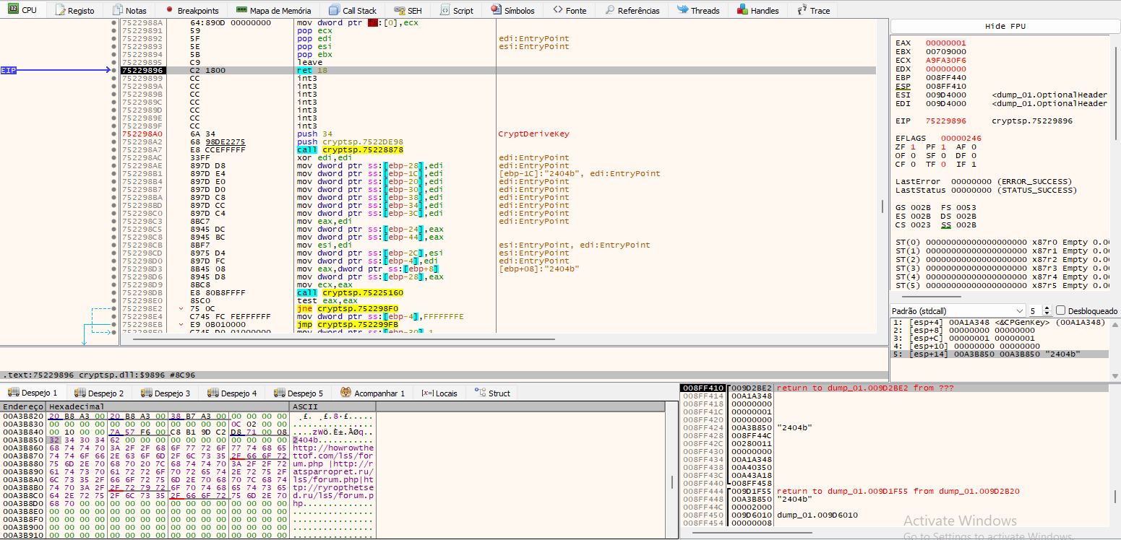The height and width of the screenshot is (540, 1121).
Task: Click the face icon on Acompanhar 1 tab
Action: [345, 393]
